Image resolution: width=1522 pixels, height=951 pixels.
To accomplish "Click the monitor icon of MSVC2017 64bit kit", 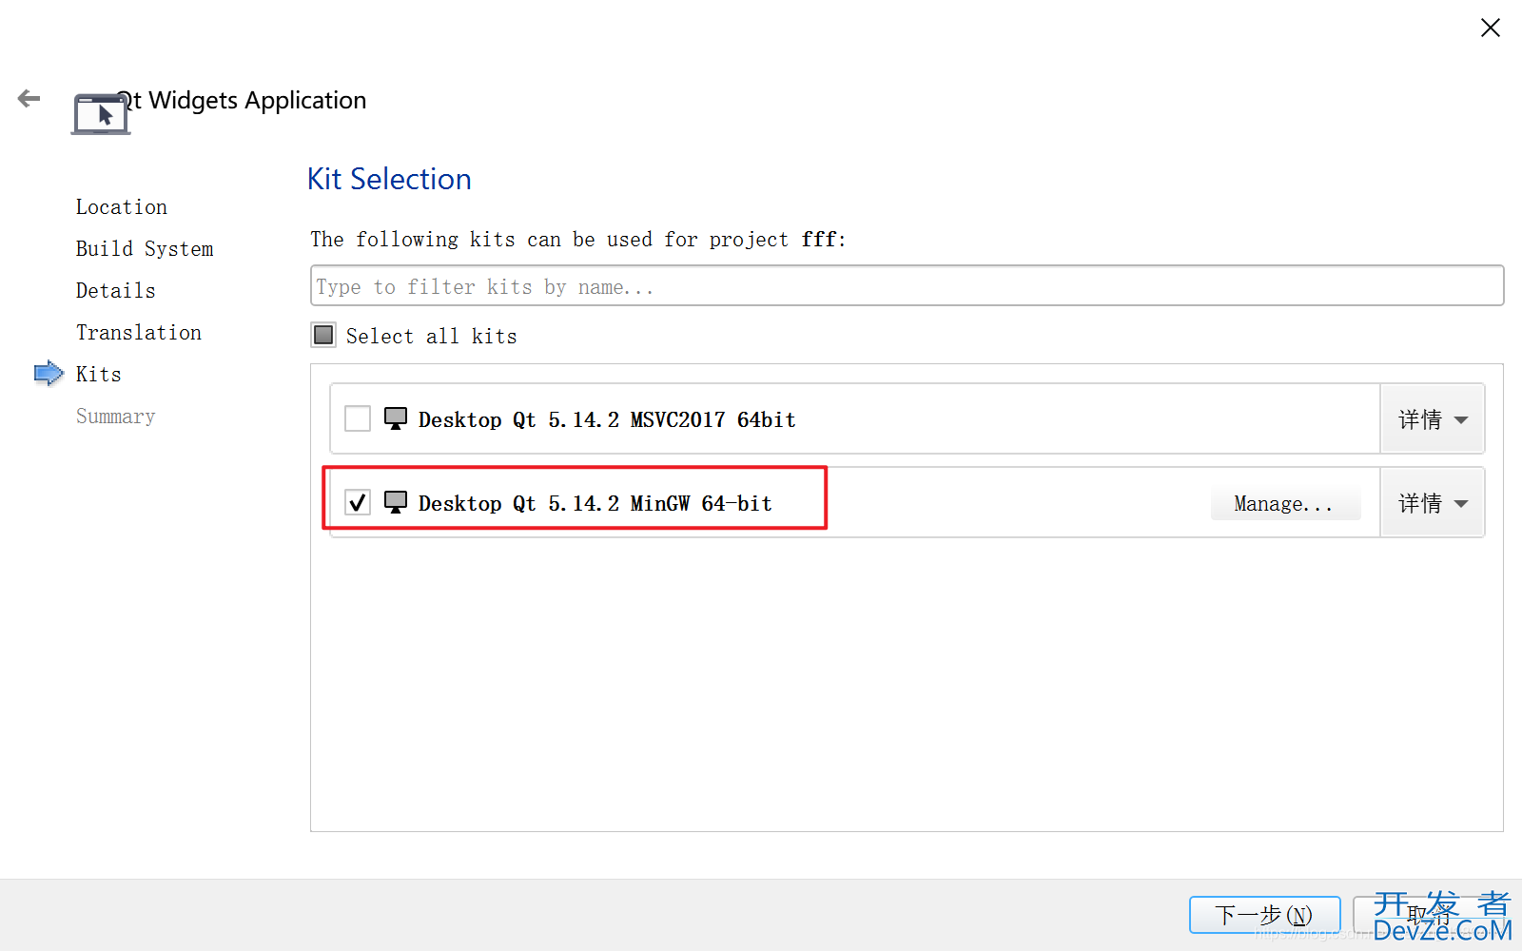I will (396, 419).
